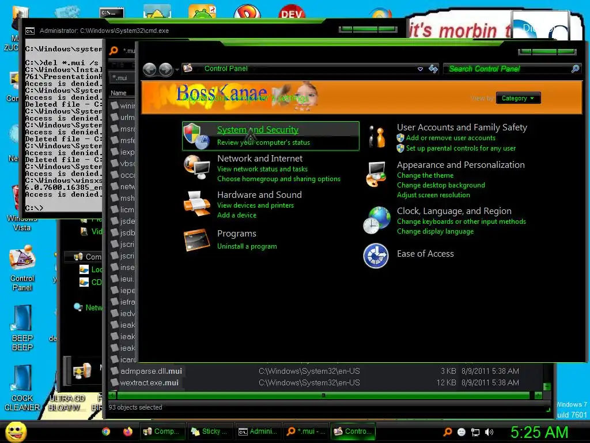
Task: Open Programs category icon
Action: point(197,239)
